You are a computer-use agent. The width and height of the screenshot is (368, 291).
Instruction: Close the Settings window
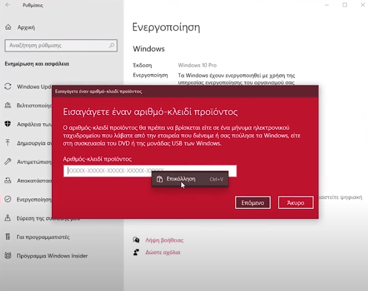362,5
